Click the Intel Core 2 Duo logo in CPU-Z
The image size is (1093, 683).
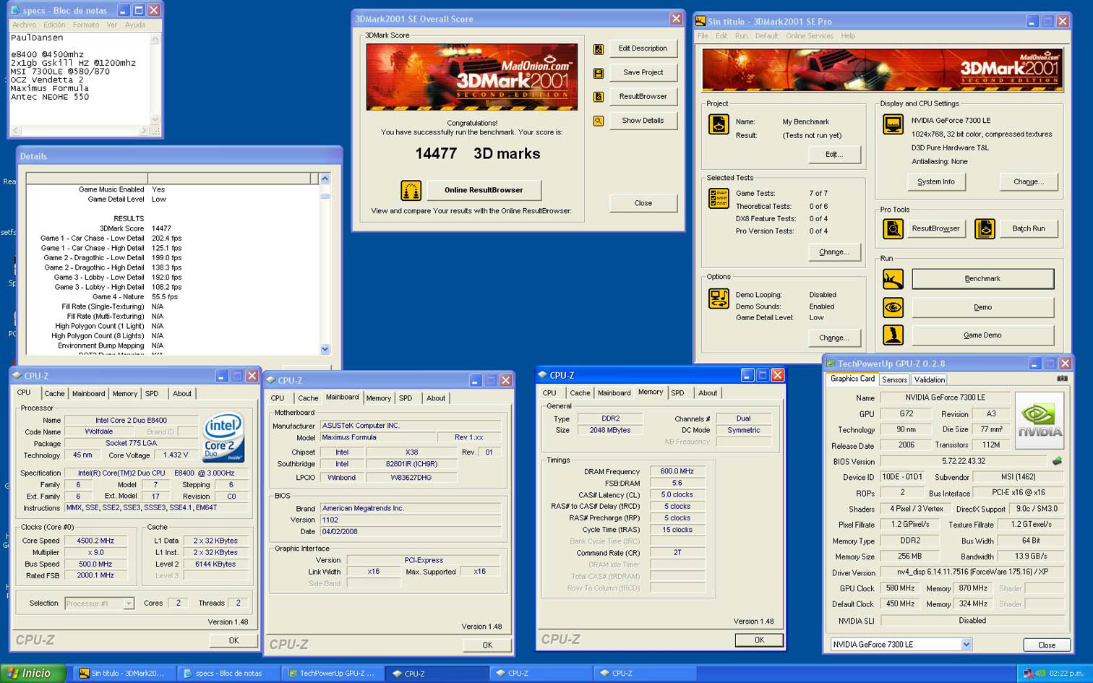coord(223,437)
